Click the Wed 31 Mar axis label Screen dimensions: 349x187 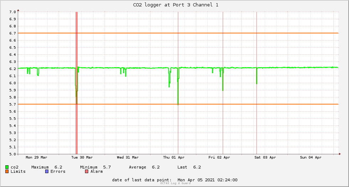coord(128,157)
